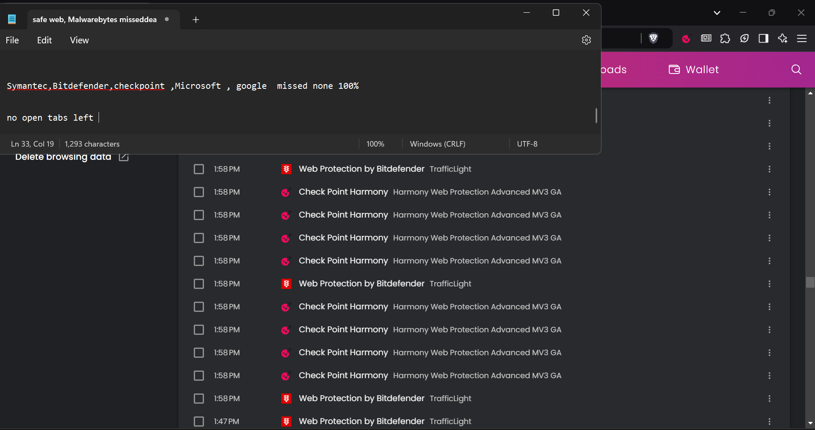The image size is (815, 430).
Task: Tick the checkbox of the topmost Check Point Harmony entry
Action: (x=199, y=192)
